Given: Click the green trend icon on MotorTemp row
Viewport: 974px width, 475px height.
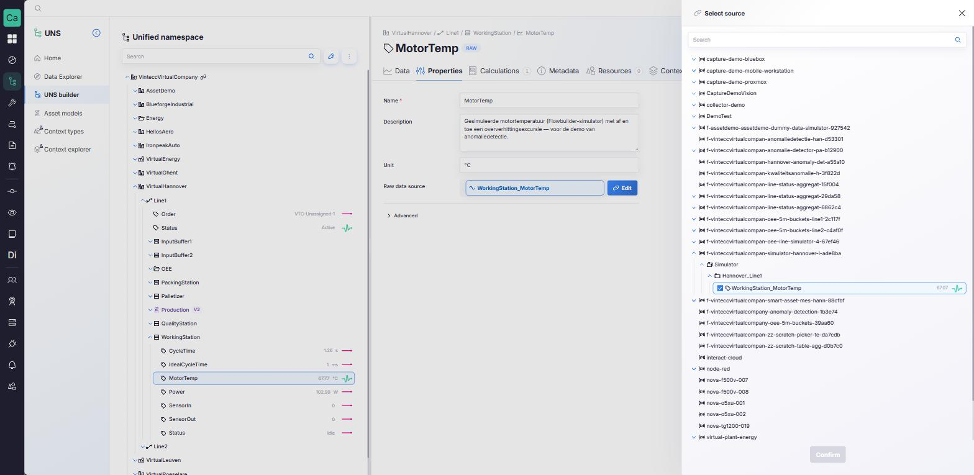Looking at the screenshot, I should [x=347, y=378].
